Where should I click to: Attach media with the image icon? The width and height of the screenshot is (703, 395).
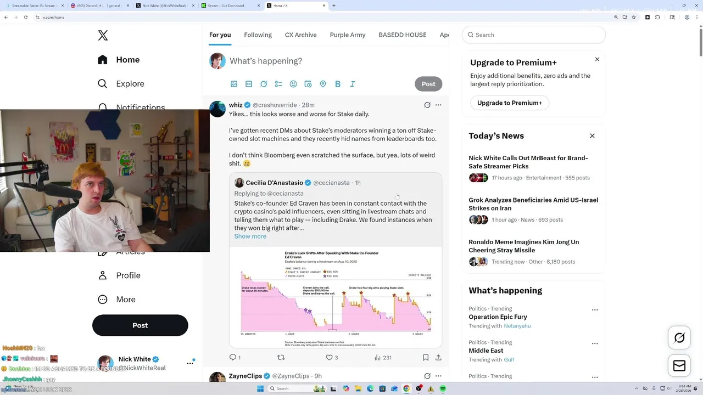coord(234,84)
